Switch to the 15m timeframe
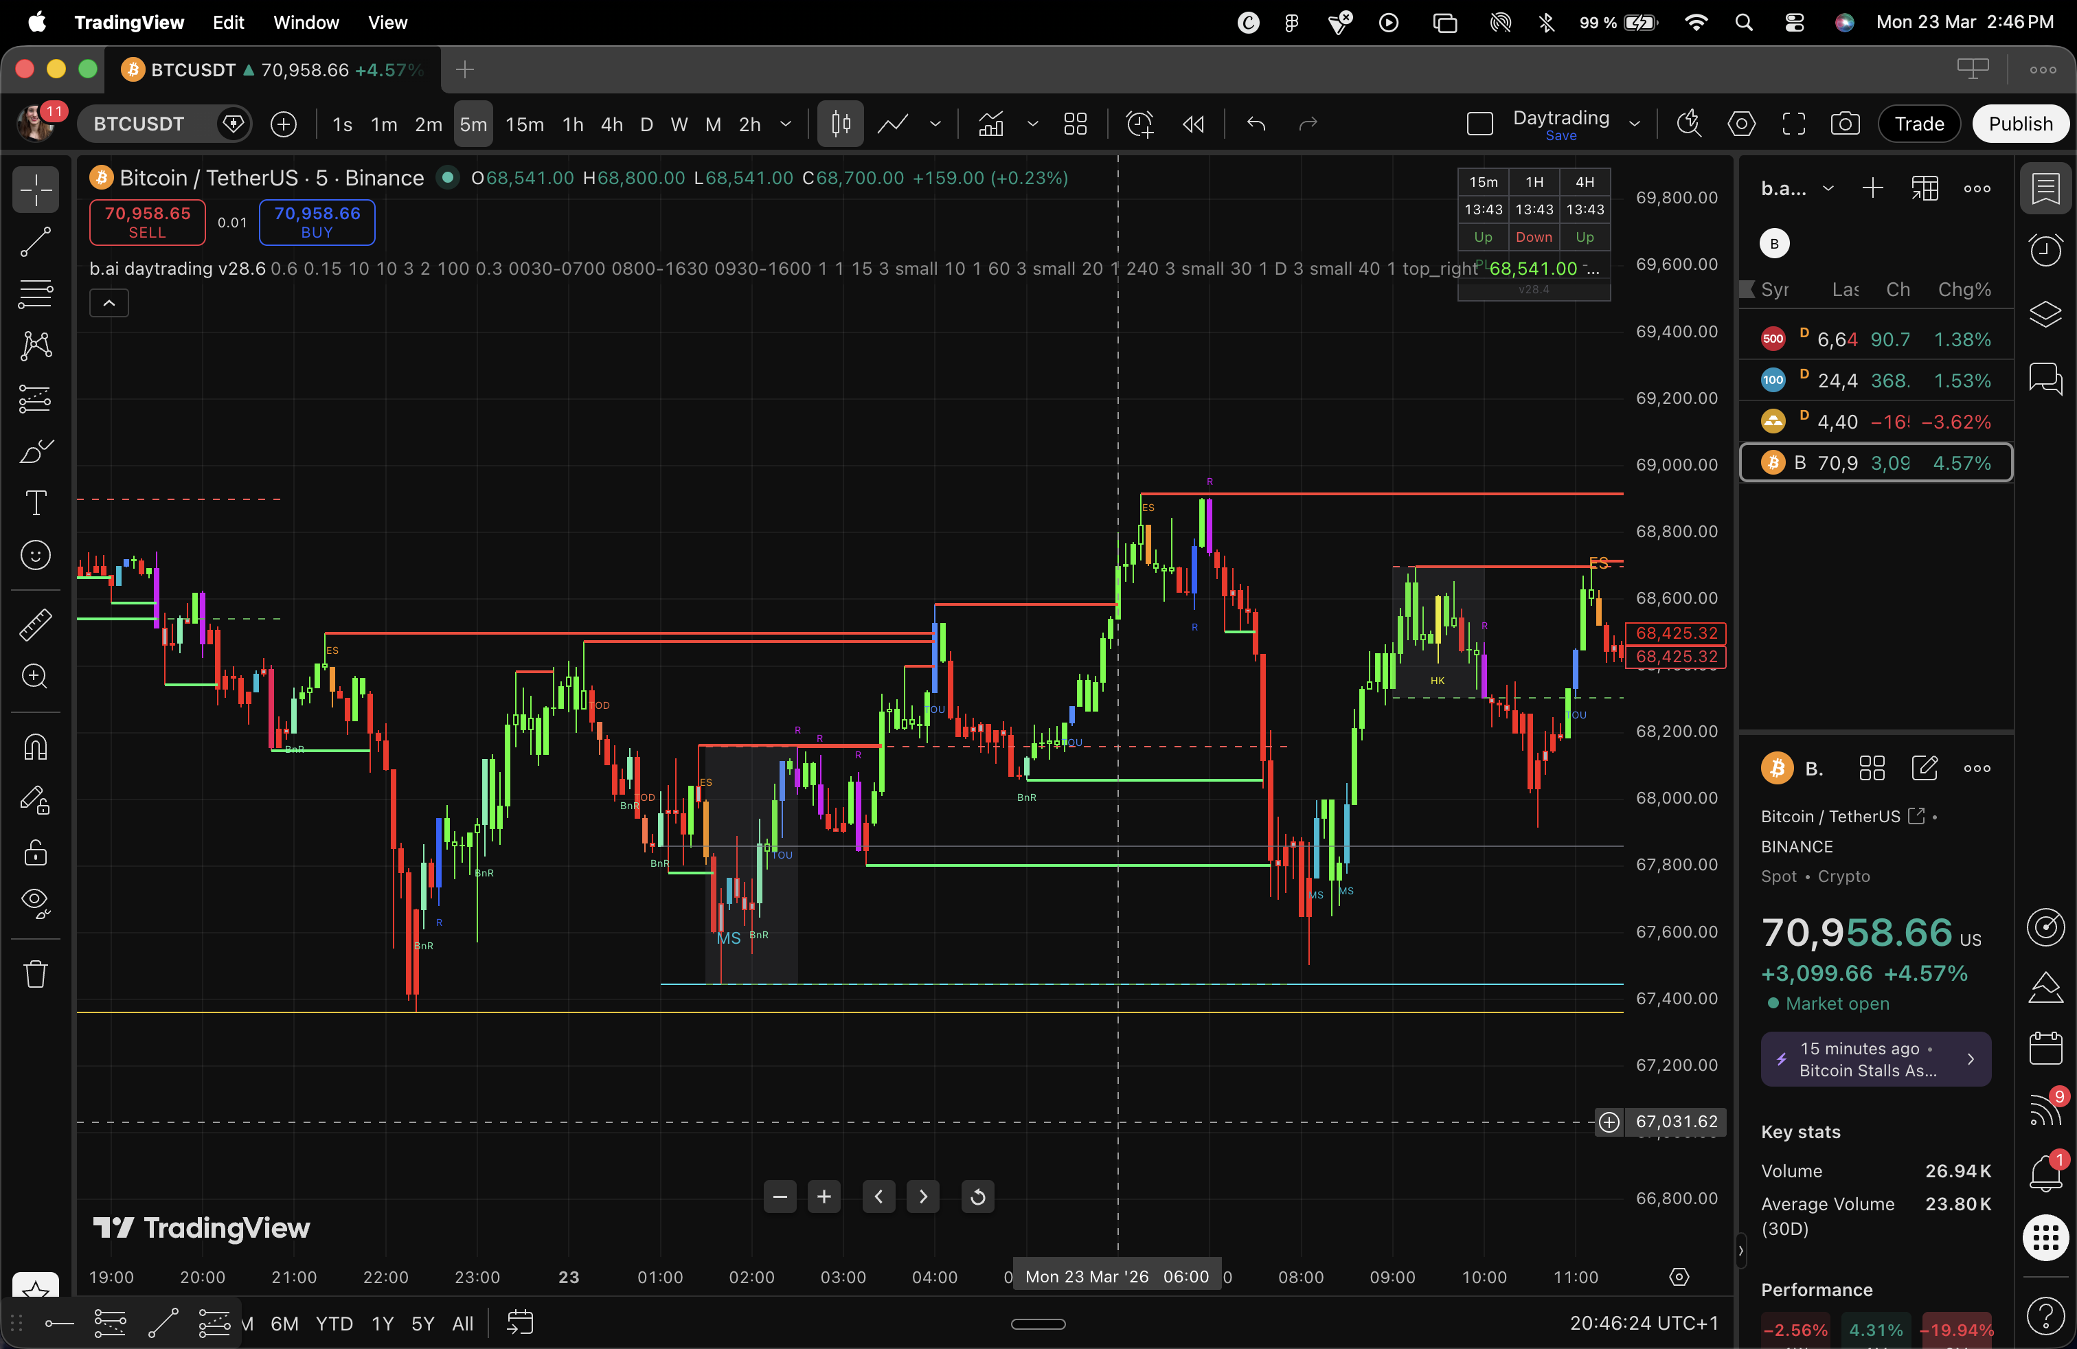The height and width of the screenshot is (1349, 2077). coord(525,124)
